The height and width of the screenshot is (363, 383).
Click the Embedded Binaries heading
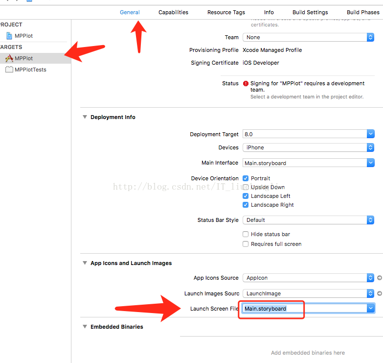[x=117, y=327]
